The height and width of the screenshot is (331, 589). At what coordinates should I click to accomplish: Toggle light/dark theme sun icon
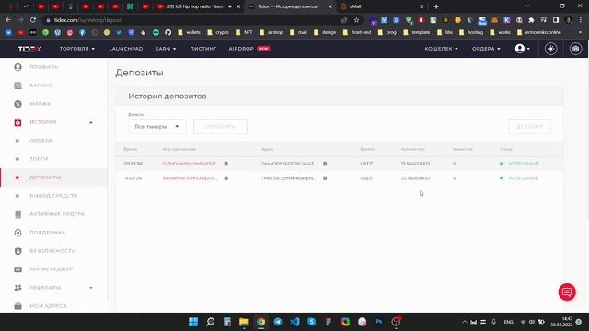click(x=550, y=49)
